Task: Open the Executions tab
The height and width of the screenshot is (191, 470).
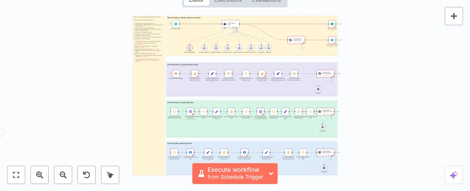Action: tap(228, 1)
